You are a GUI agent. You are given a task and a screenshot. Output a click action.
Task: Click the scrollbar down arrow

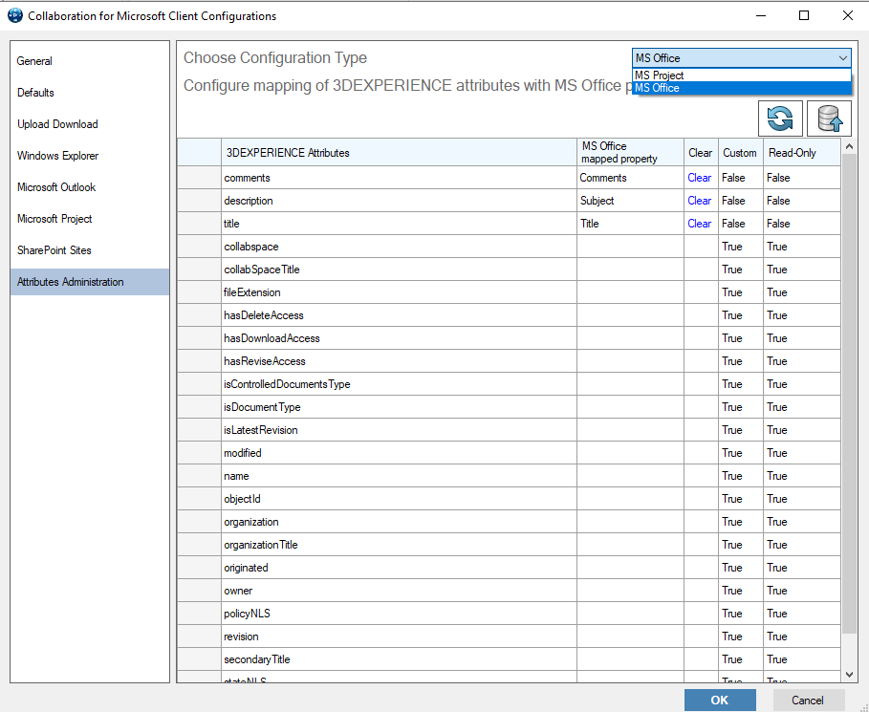click(849, 675)
